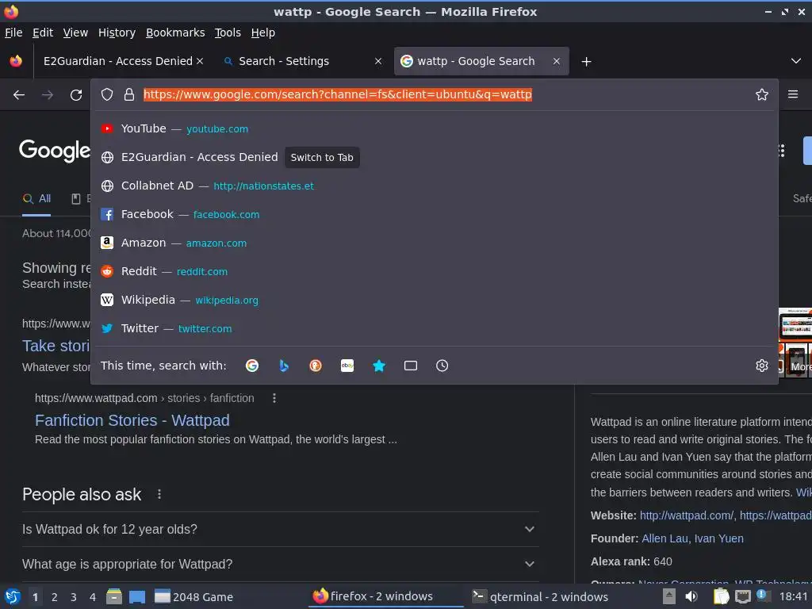The image size is (812, 609).
Task: Close the E2Guardian Access Denied tab
Action: click(x=200, y=61)
